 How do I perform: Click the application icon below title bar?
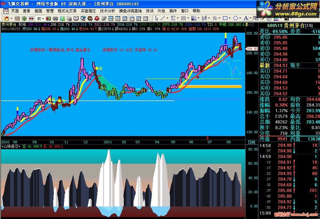tap(6, 11)
